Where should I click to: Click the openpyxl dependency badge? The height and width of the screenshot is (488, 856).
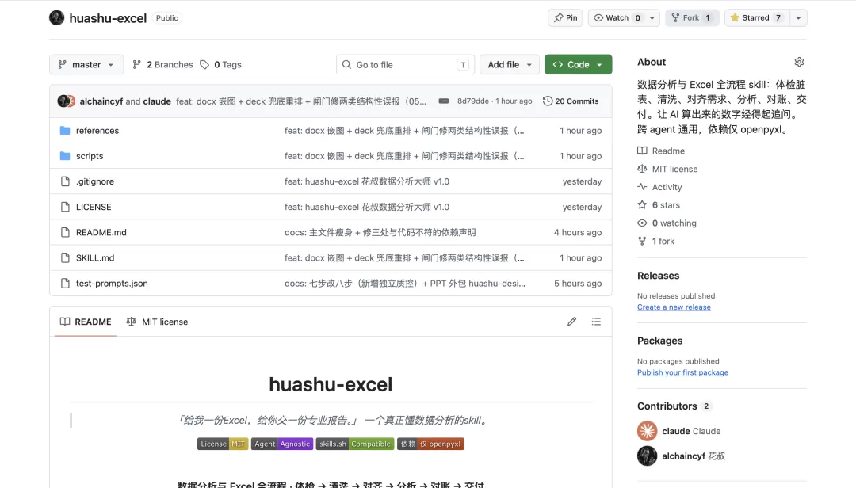click(430, 444)
